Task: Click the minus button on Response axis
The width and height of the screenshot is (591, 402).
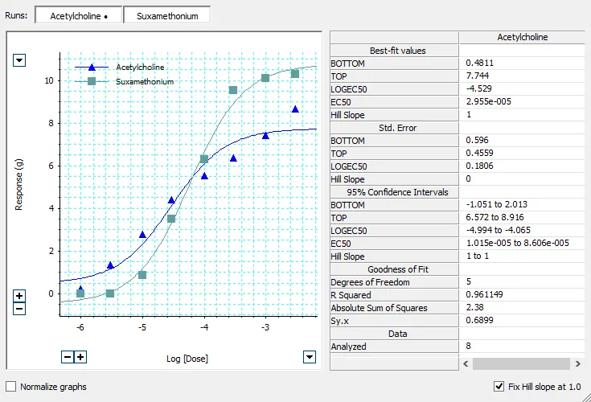Action: (20, 309)
